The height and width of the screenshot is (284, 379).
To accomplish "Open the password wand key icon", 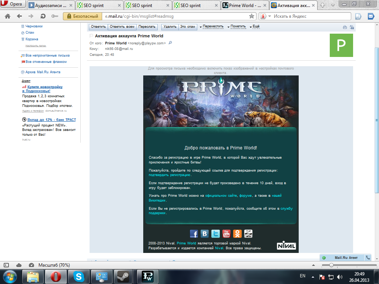I will tap(55, 16).
